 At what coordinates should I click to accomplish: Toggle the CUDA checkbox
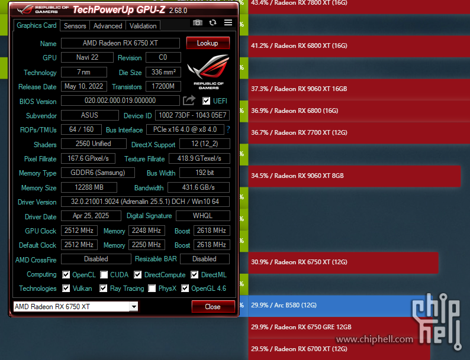click(x=104, y=275)
